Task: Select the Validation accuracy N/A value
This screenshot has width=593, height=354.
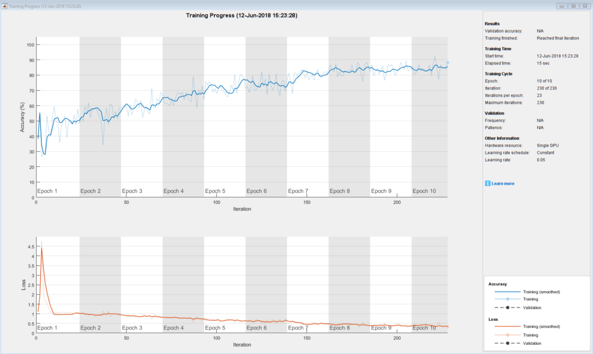Action: coord(540,31)
